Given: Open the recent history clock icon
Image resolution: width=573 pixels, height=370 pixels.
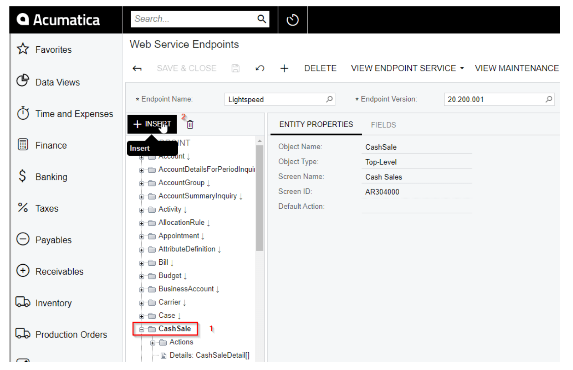Looking at the screenshot, I should point(292,20).
